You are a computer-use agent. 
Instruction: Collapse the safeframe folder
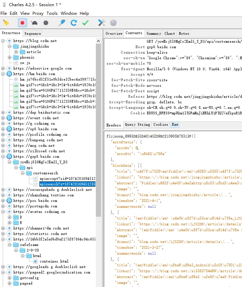[x=10, y=245]
